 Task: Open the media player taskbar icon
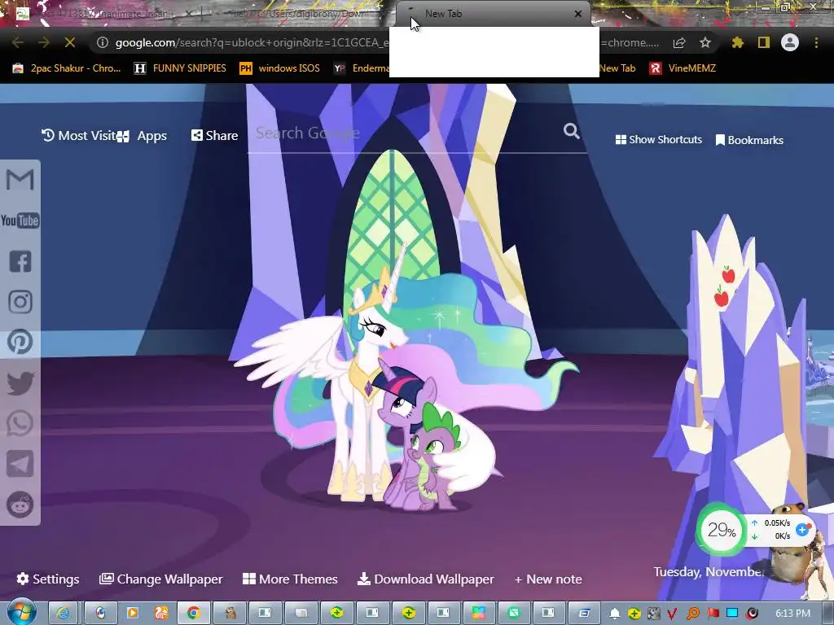133,614
